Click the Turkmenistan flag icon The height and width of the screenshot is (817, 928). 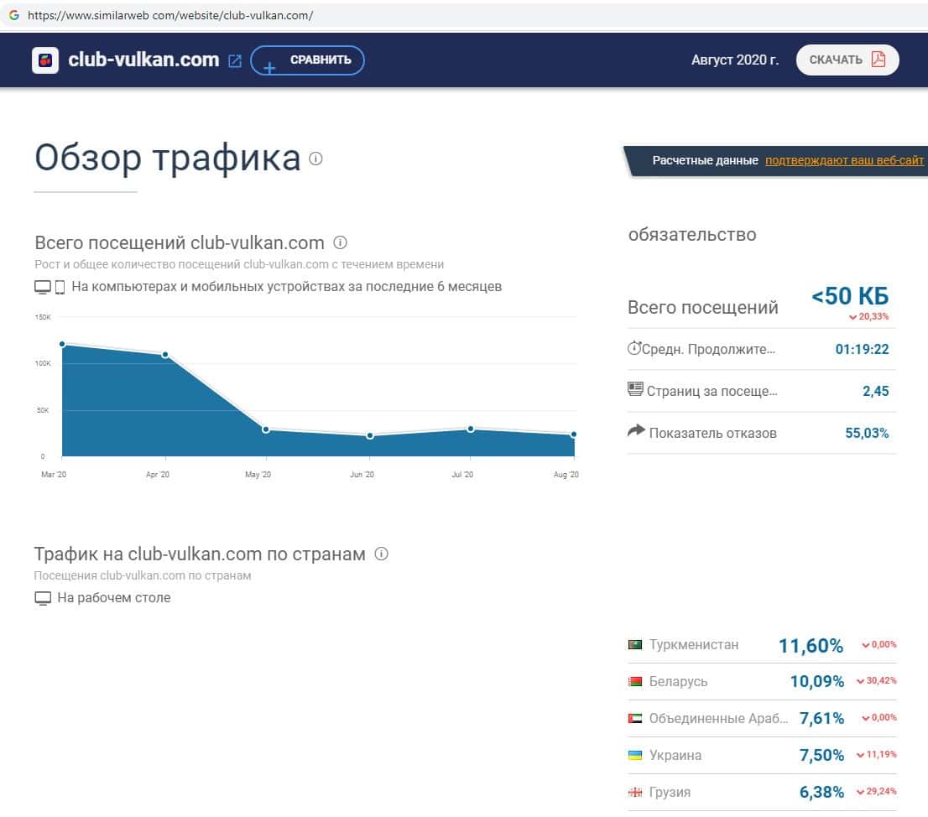click(x=635, y=645)
